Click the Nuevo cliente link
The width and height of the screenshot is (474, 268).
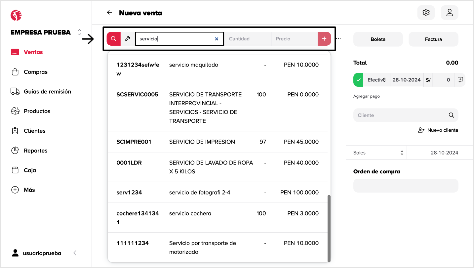(438, 130)
